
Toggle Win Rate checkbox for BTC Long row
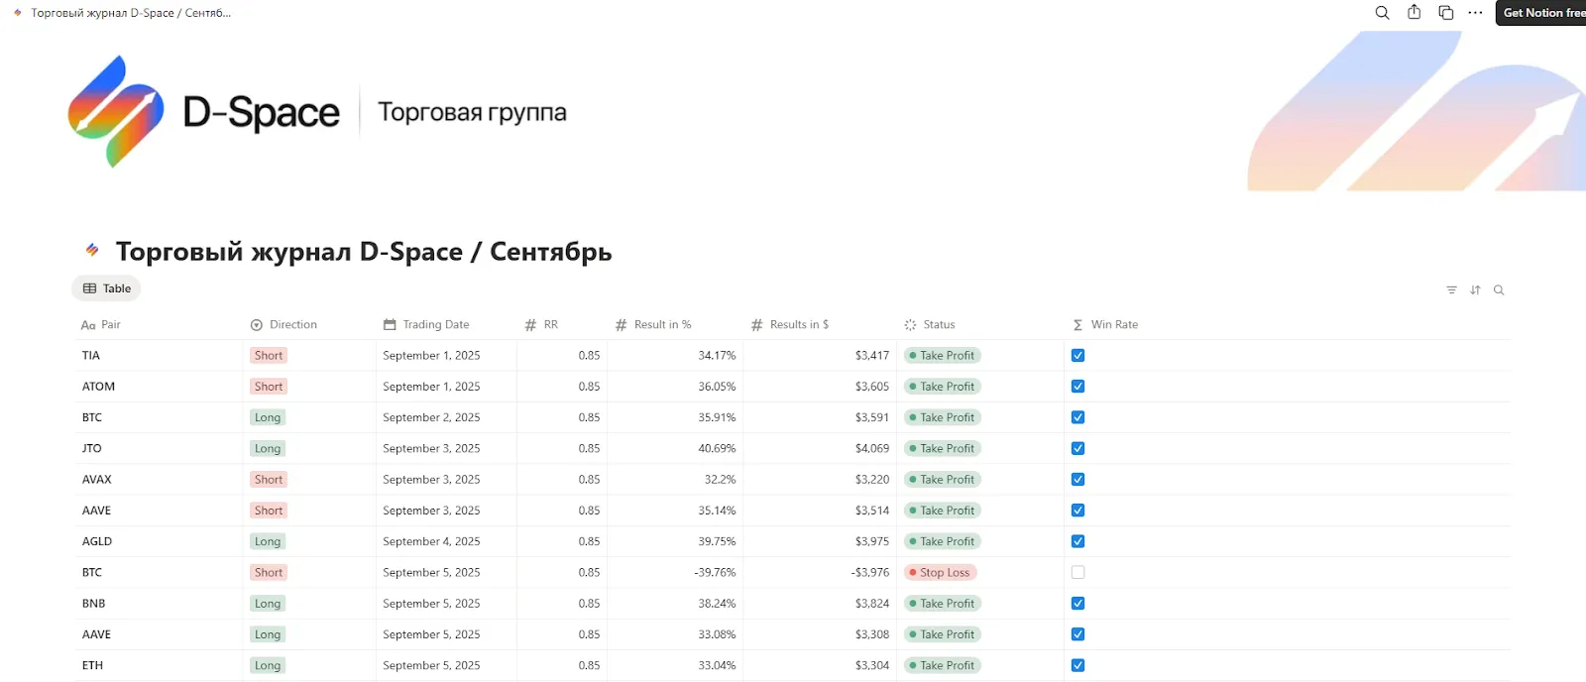pos(1078,417)
